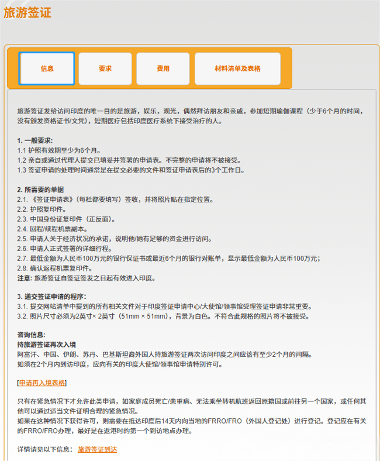Click the 1. 一般要求 section heading
The image size is (380, 461).
(x=35, y=140)
